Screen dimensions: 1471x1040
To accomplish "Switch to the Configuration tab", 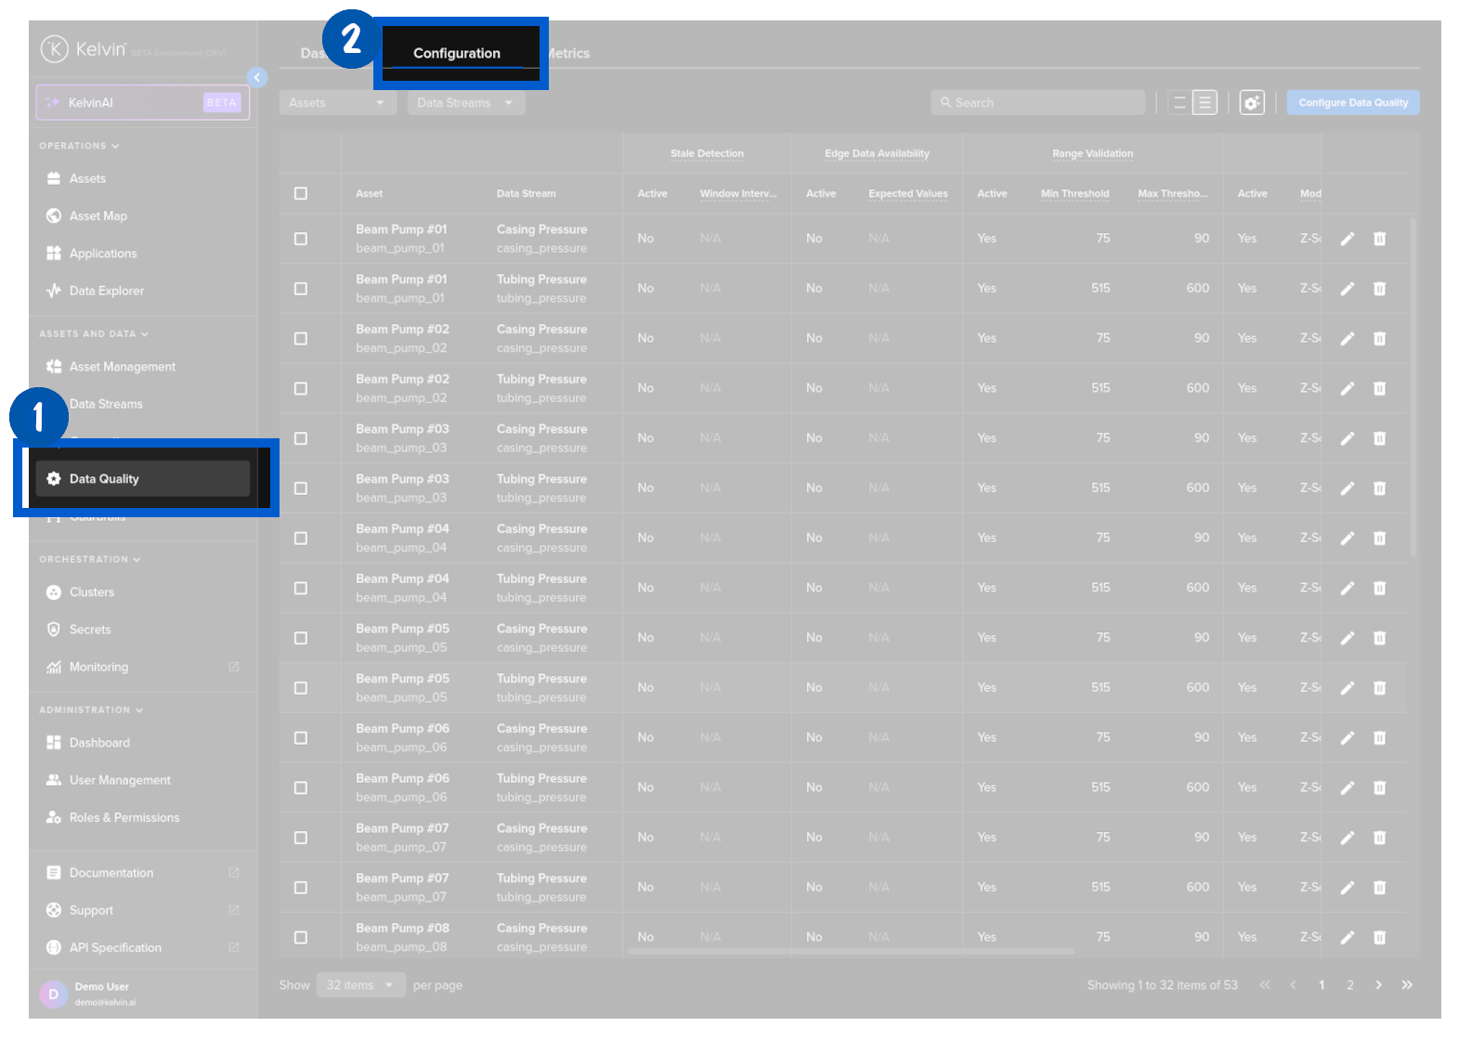I will point(456,54).
